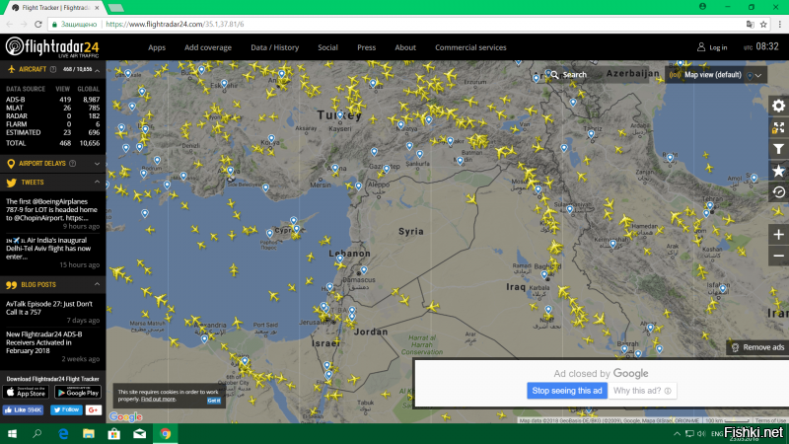
Task: Click the Why this ad? button
Action: point(642,391)
